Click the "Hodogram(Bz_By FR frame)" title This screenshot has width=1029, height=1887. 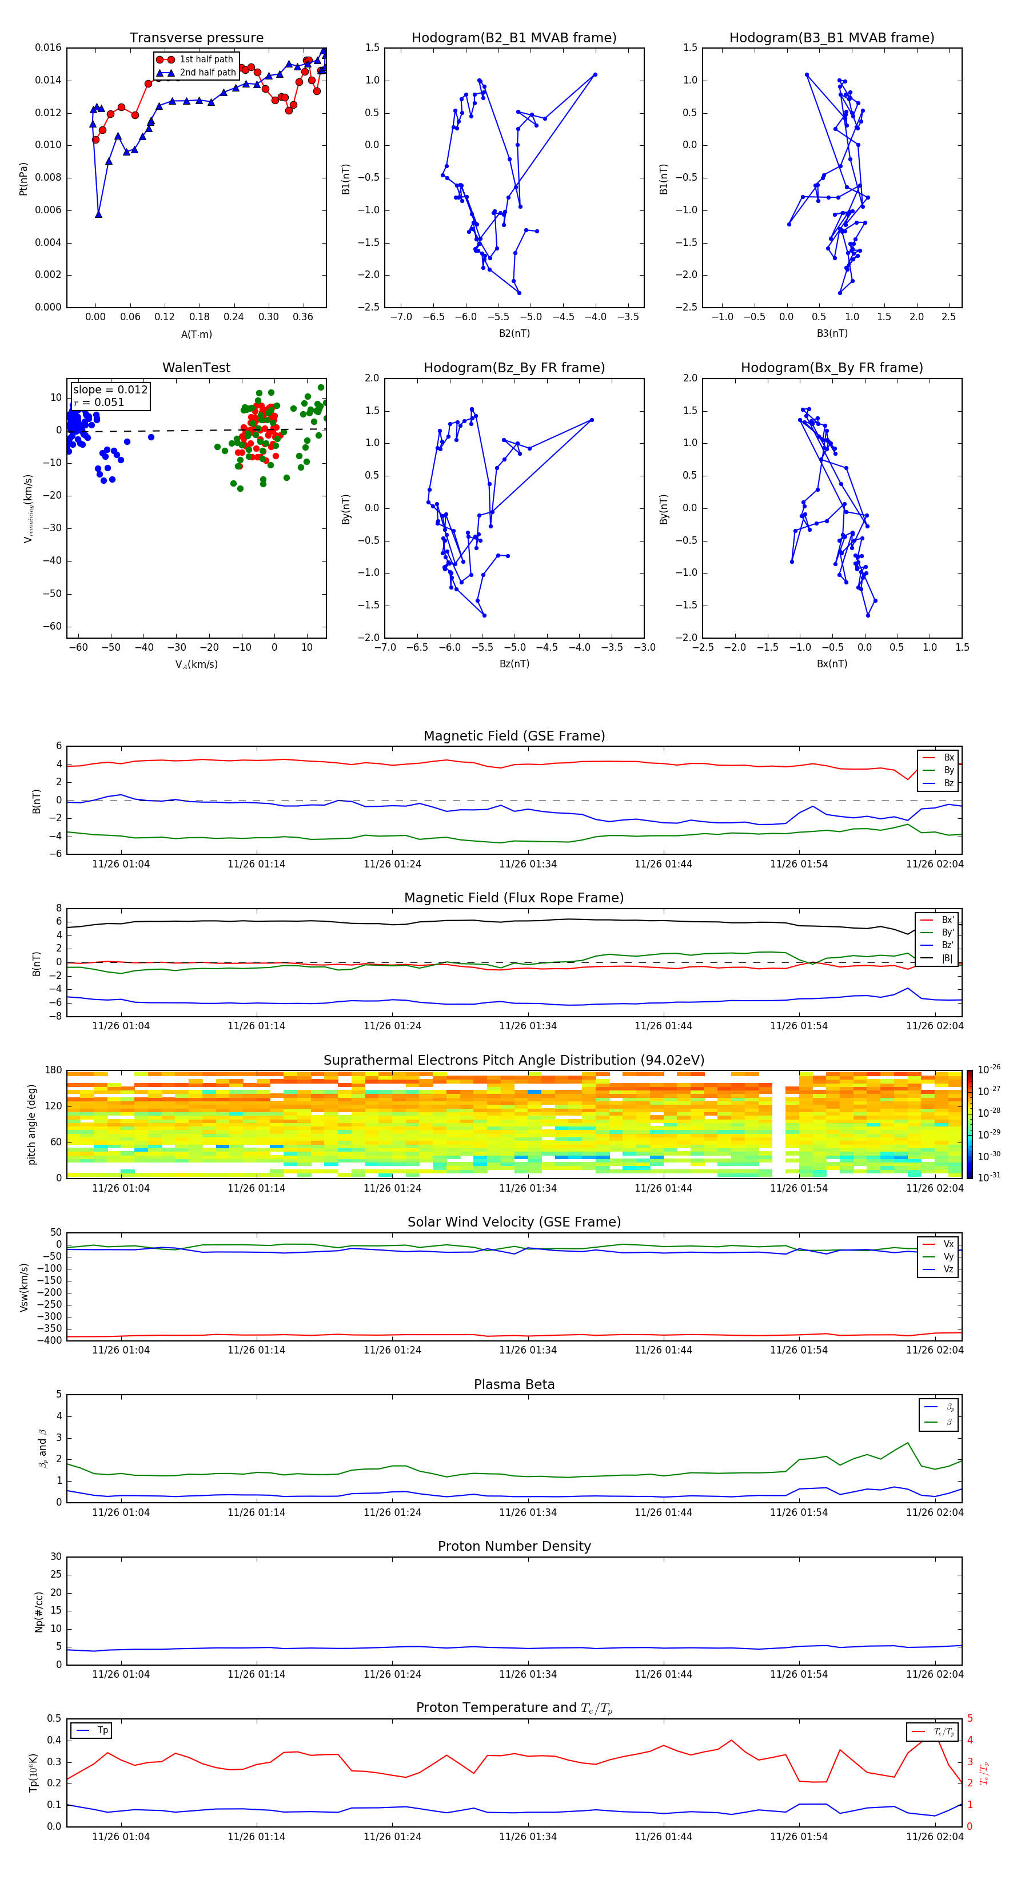tap(514, 368)
